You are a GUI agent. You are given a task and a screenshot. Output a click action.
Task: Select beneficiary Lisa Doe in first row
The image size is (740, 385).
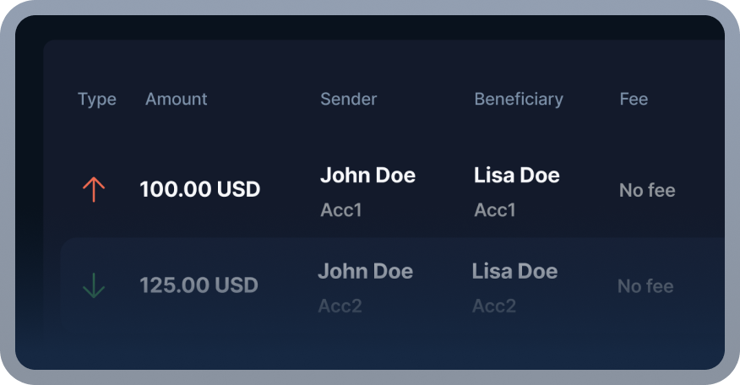517,175
